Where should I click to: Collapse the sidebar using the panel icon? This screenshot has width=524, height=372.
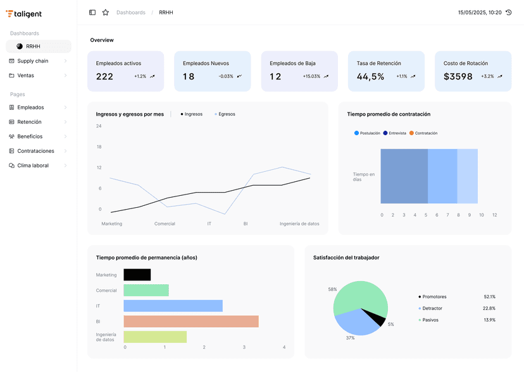pos(92,12)
